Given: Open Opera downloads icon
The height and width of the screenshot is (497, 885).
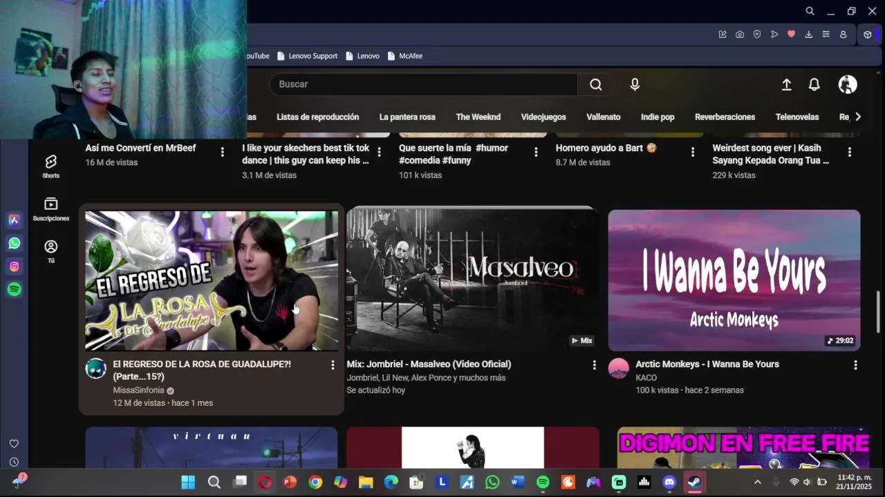Looking at the screenshot, I should [x=808, y=35].
